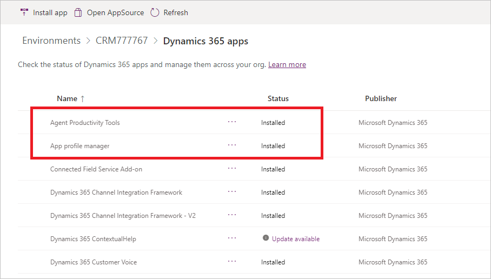Screen dimensions: 491x279
Task: Click the Name sort arrow
Action: coord(82,99)
